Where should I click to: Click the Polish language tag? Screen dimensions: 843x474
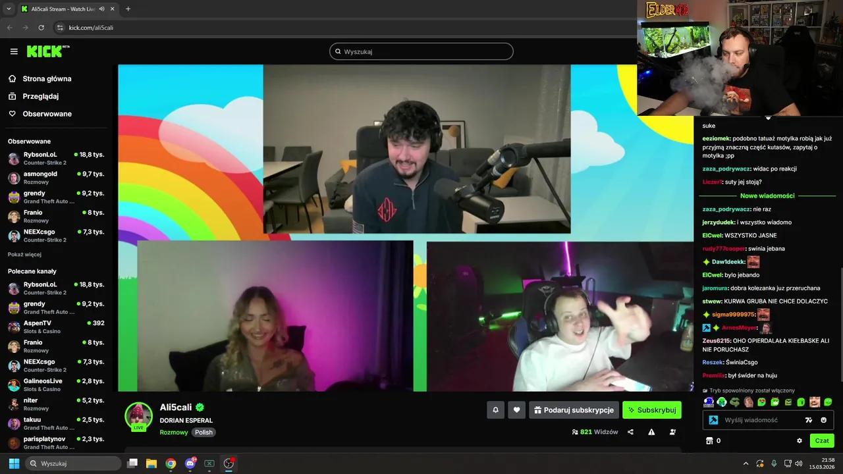click(x=204, y=433)
